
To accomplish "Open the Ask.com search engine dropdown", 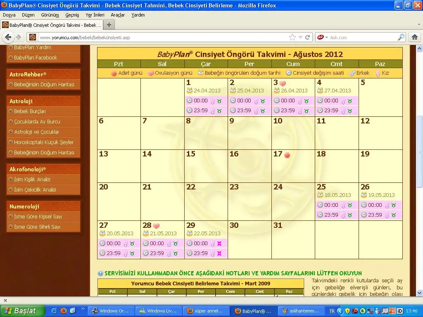I will pos(326,37).
